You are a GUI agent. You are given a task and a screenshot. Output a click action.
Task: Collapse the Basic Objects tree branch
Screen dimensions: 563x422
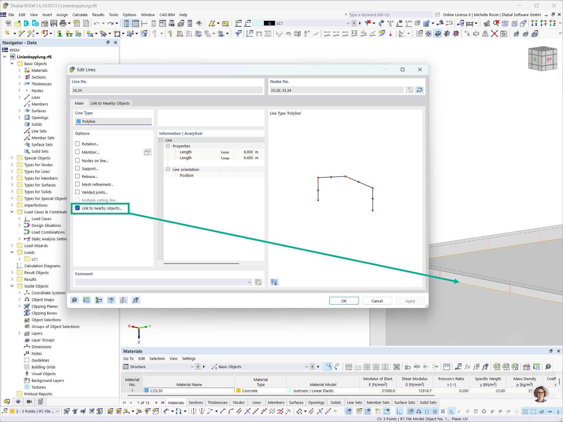click(12, 64)
